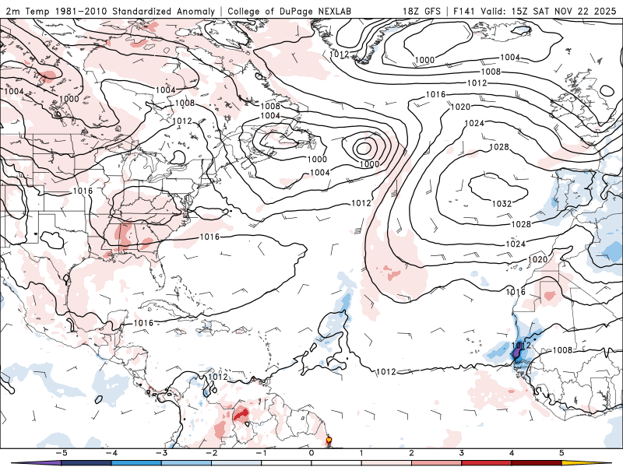Image resolution: width=623 pixels, height=467 pixels.
Task: Click the 1012 isobar label at Greenland's southern tip
Action: 340,54
